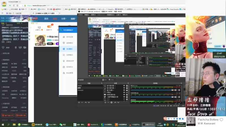Select OBS模式 in the OBS弹幕助手 panel

pos(68,49)
